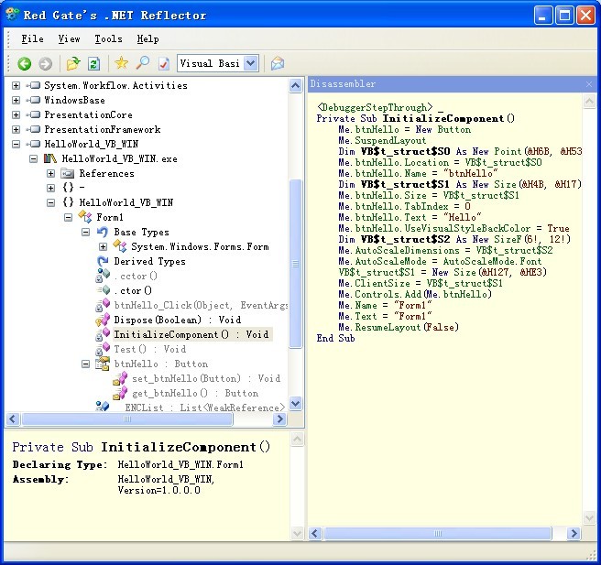Open the View menu
The width and height of the screenshot is (601, 565).
[x=69, y=39]
